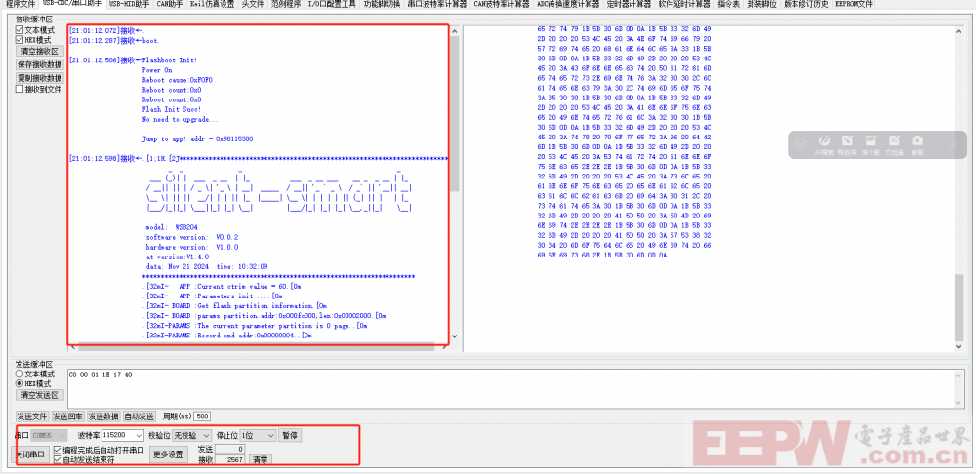Click the 发送 count field showing 0
This screenshot has width=976, height=474.
click(x=230, y=449)
